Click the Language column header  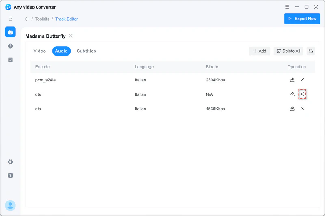(144, 67)
